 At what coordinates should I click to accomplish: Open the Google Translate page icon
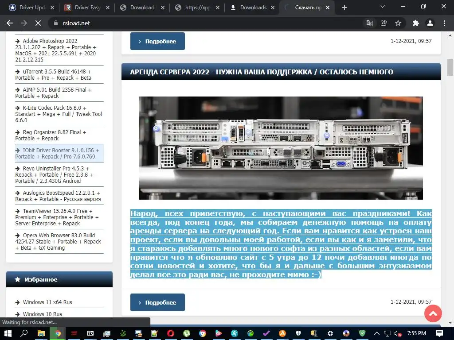point(369,23)
